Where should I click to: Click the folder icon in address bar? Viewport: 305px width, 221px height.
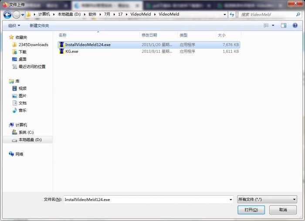(28, 14)
